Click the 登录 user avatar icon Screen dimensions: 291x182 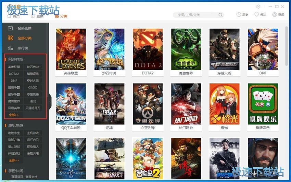[275, 15]
